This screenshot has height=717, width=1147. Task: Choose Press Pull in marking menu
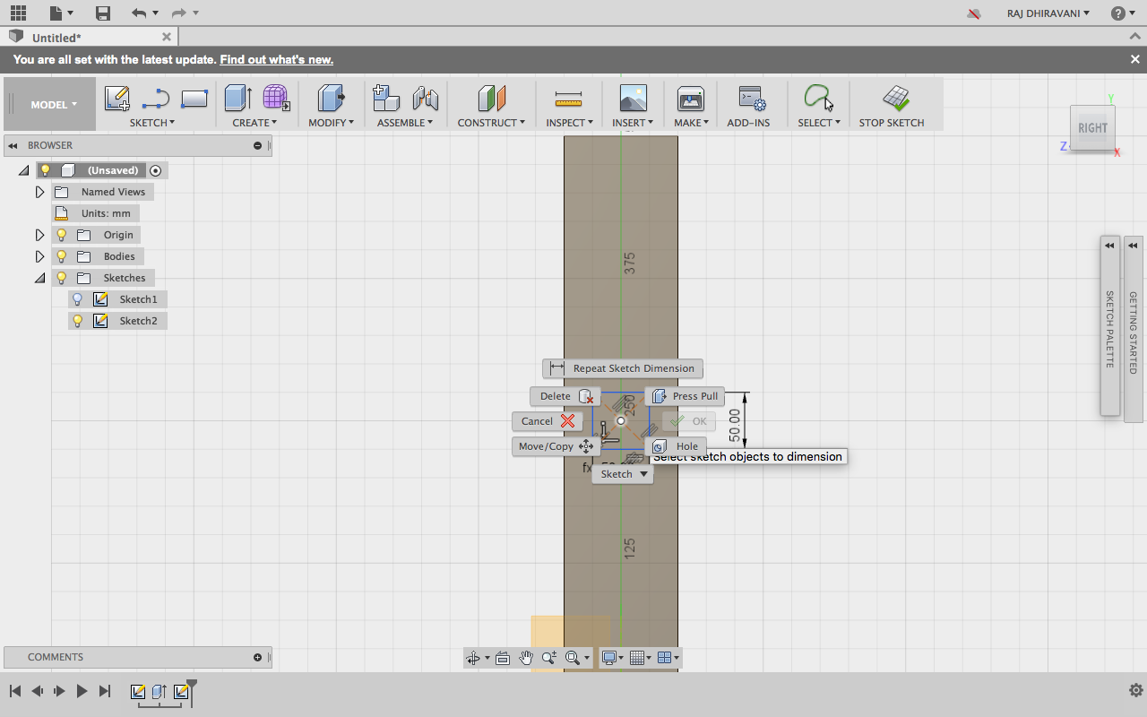(686, 396)
